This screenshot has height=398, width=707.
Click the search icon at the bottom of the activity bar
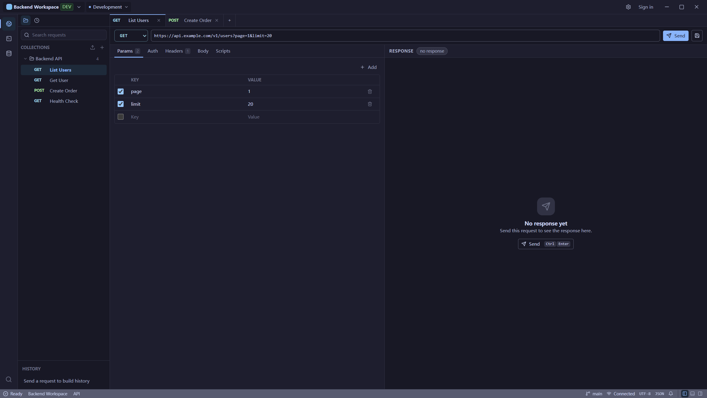[9, 379]
